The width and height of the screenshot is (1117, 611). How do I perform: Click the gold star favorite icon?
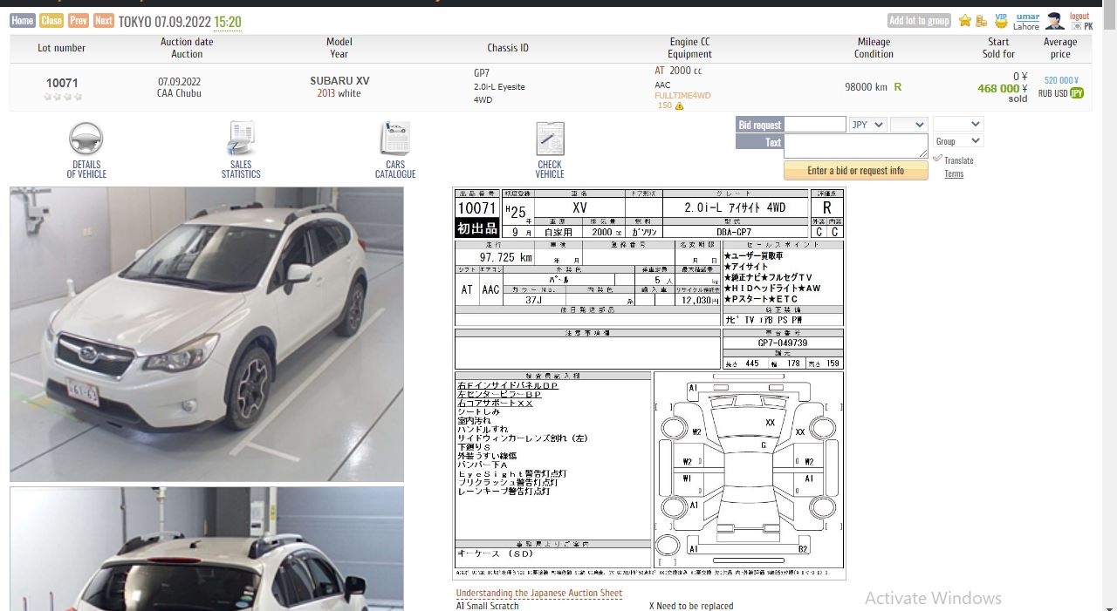964,21
